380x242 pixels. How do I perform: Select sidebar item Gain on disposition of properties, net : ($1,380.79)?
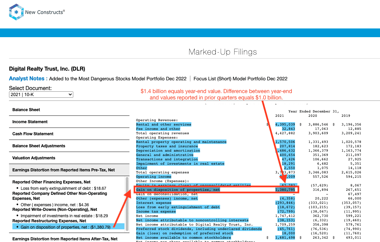[66, 227]
